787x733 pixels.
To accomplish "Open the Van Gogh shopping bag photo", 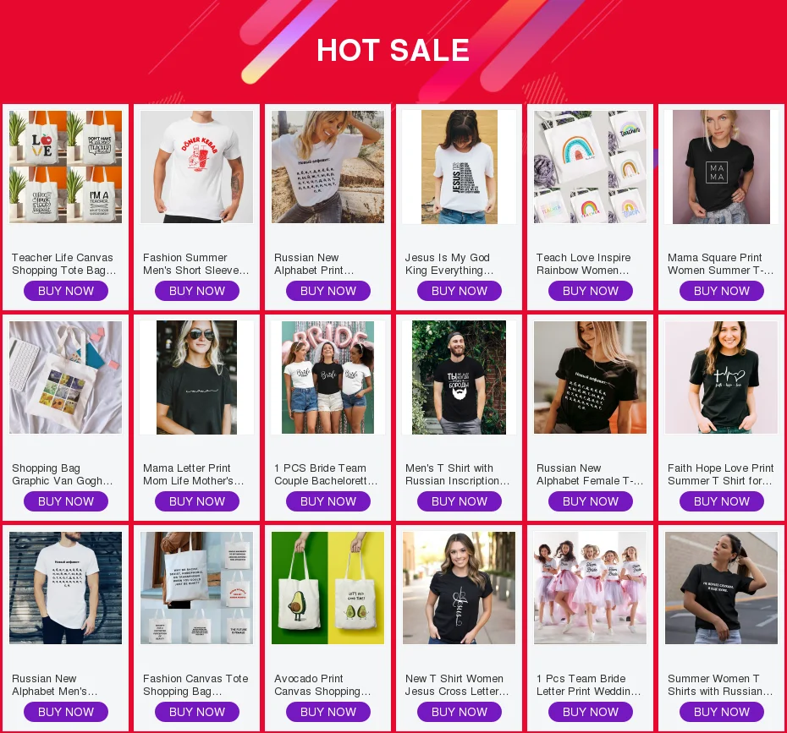I will (66, 377).
